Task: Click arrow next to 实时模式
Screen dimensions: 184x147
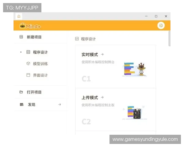Action: click(x=102, y=55)
